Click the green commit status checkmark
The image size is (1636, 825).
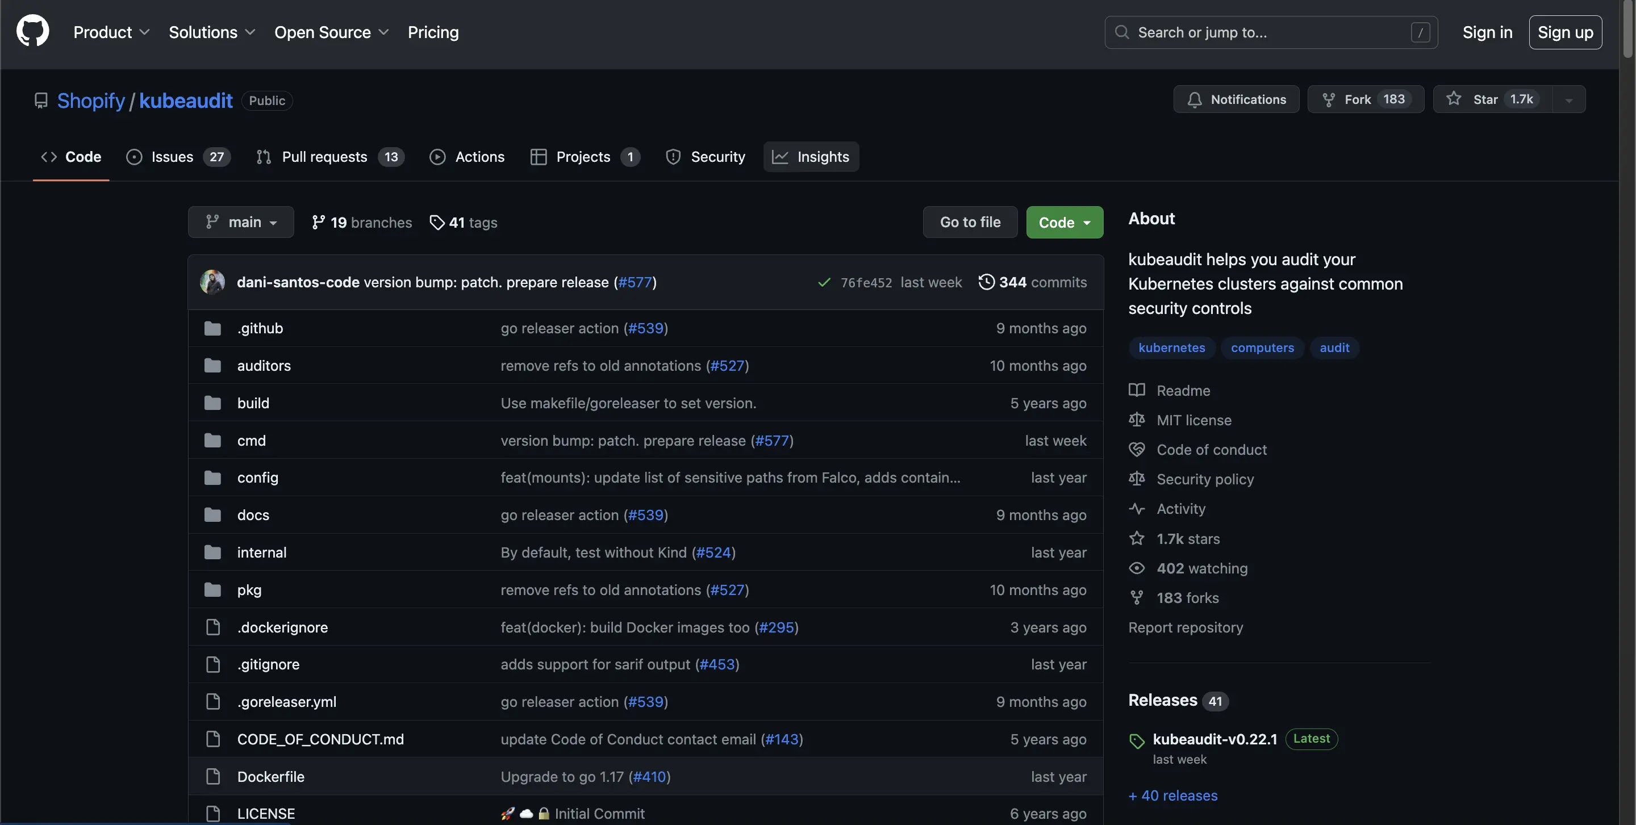[x=824, y=282]
